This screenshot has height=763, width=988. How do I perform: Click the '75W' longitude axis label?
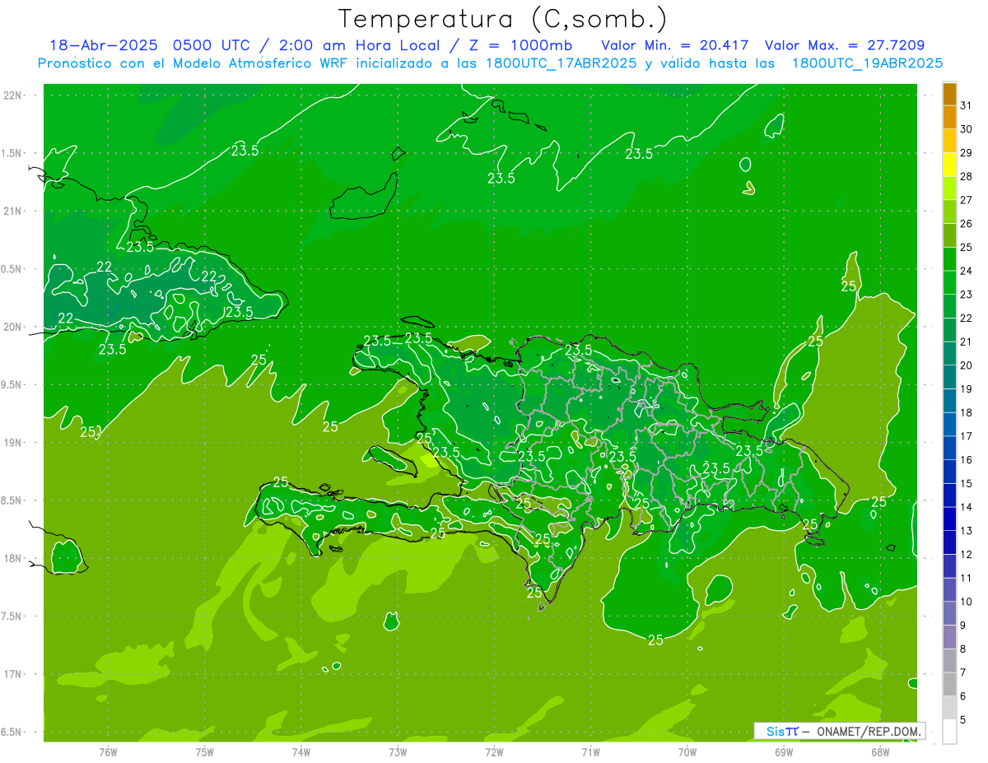click(x=205, y=751)
